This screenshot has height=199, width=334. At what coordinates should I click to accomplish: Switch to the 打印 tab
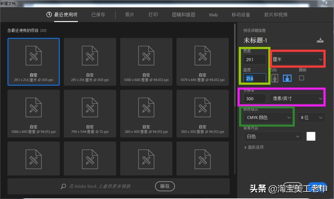[153, 15]
